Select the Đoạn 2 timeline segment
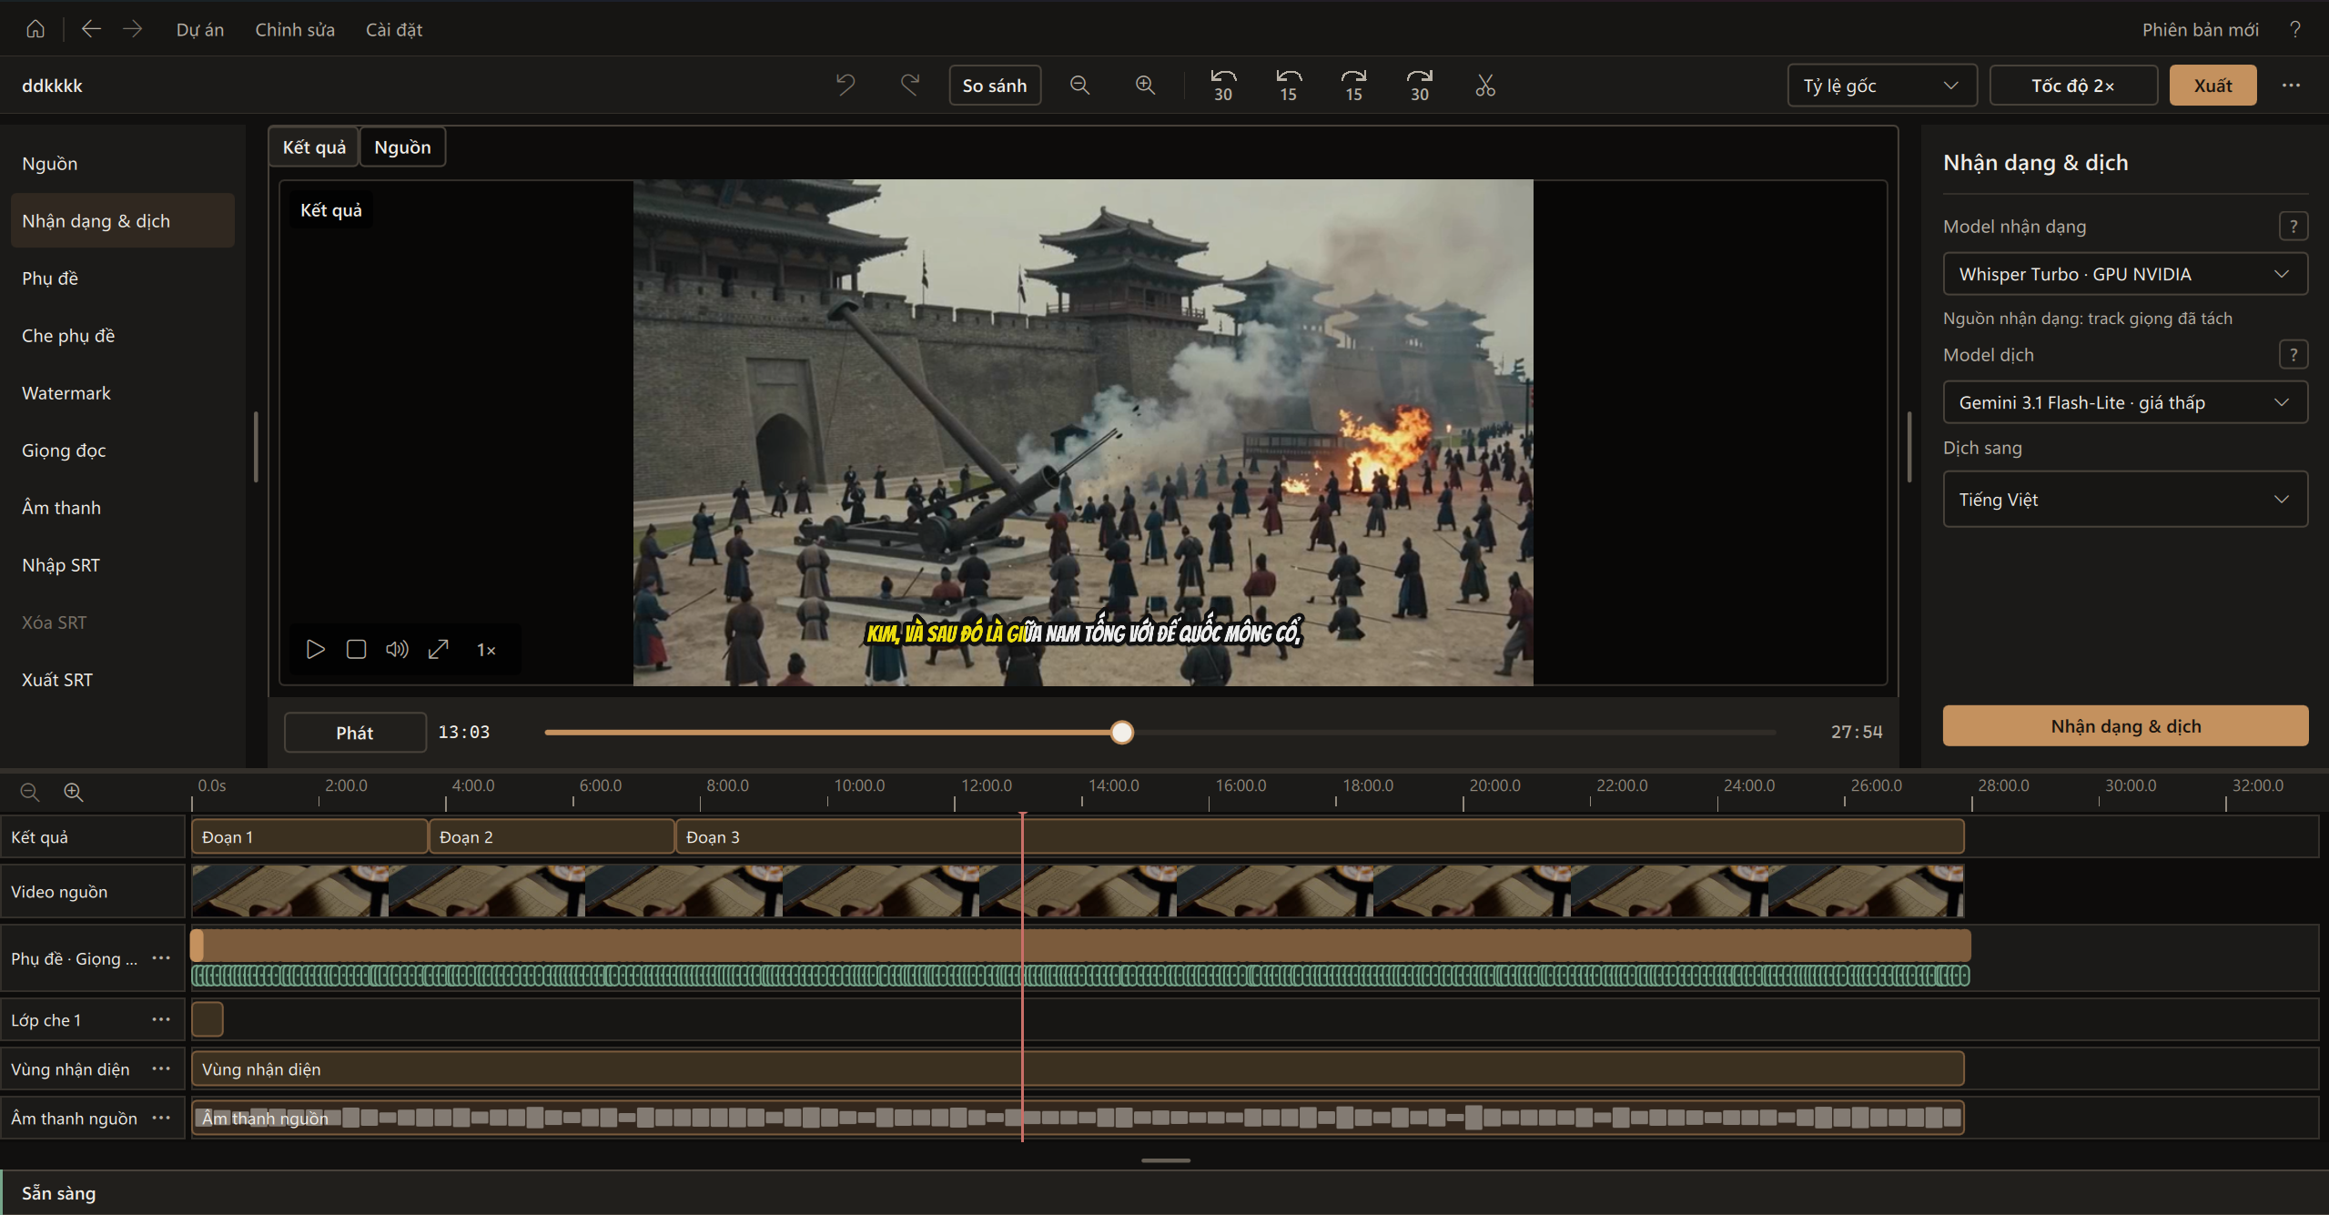The width and height of the screenshot is (2329, 1215). point(552,836)
